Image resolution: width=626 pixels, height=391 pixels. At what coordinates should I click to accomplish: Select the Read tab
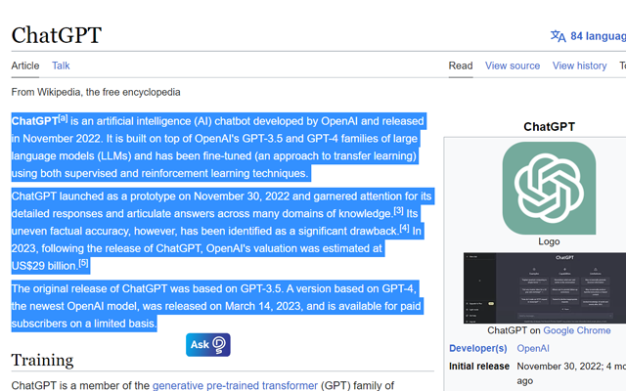click(x=461, y=65)
